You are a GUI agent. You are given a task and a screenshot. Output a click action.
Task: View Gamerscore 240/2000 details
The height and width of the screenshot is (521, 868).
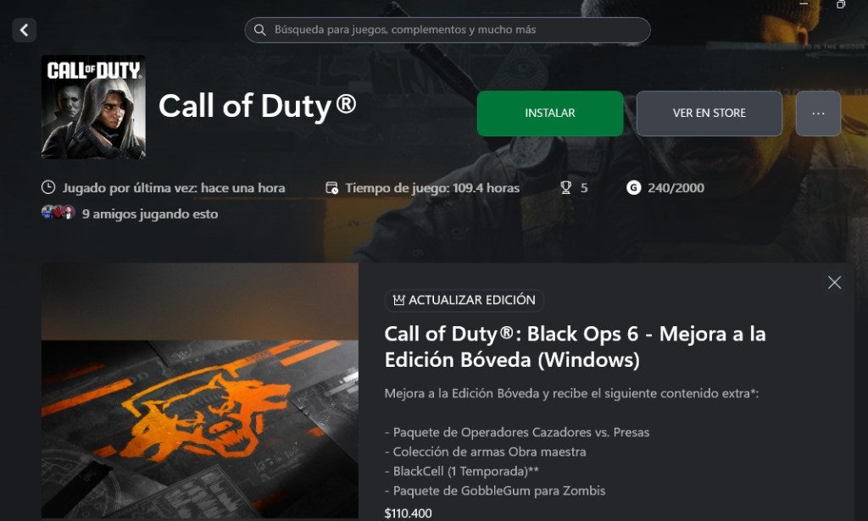pyautogui.click(x=676, y=188)
